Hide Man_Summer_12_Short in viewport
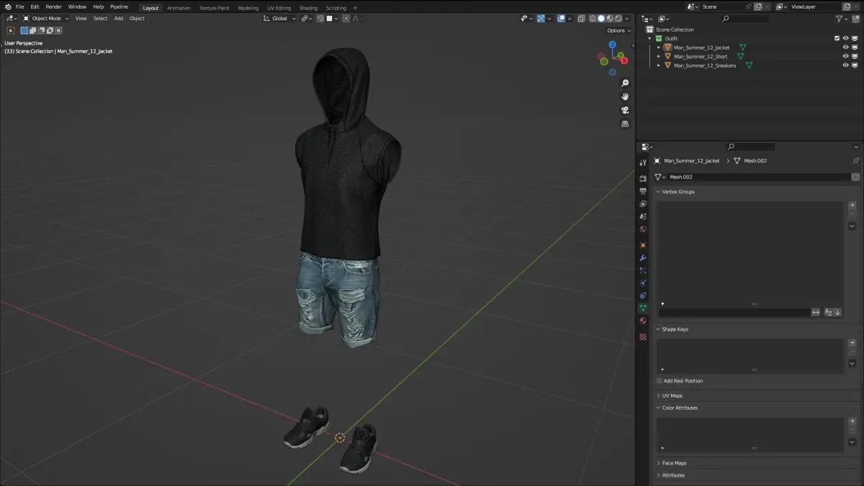This screenshot has width=864, height=486. 846,56
